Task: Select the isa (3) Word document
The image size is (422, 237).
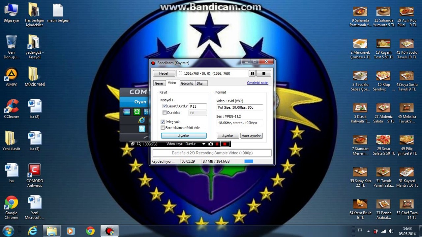Action: coord(35,141)
